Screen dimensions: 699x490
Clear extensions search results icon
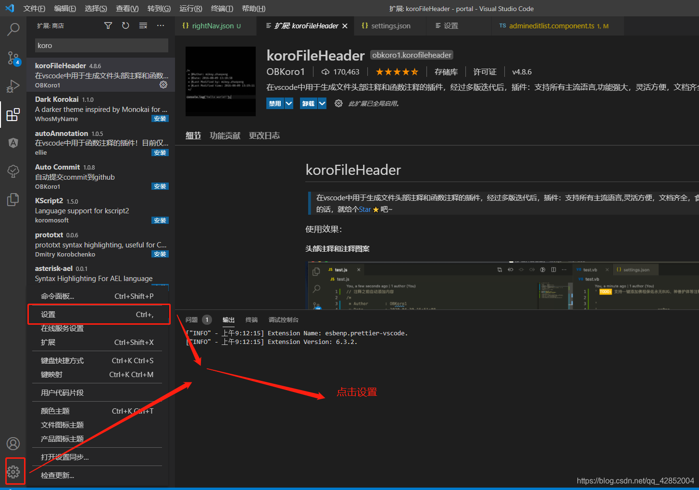143,25
